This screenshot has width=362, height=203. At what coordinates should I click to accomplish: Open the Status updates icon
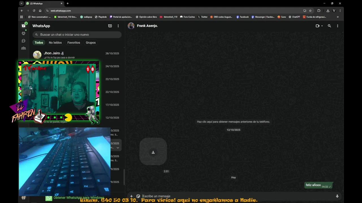[x=23, y=33]
